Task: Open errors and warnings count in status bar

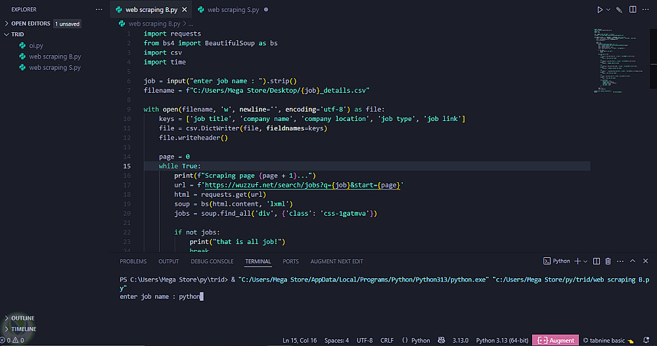Action: [12, 341]
